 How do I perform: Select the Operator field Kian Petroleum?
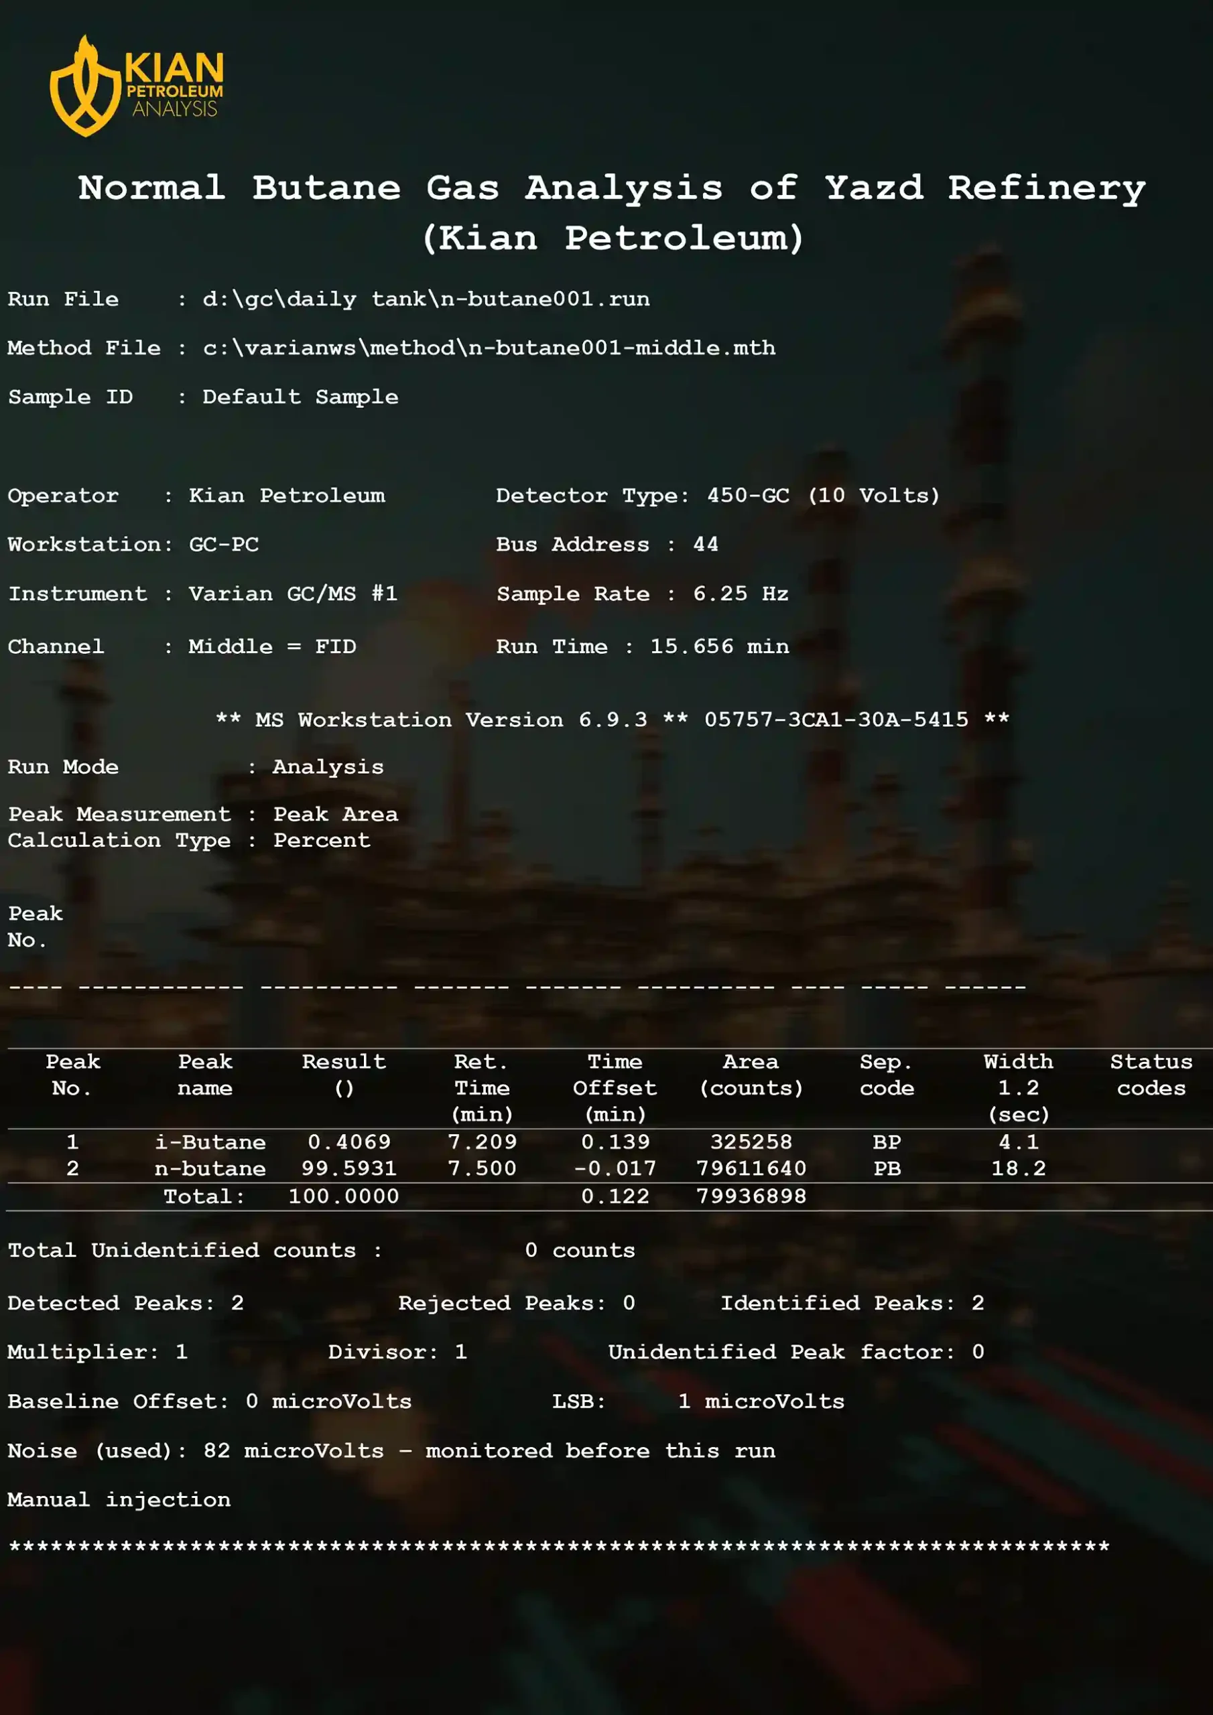[288, 495]
